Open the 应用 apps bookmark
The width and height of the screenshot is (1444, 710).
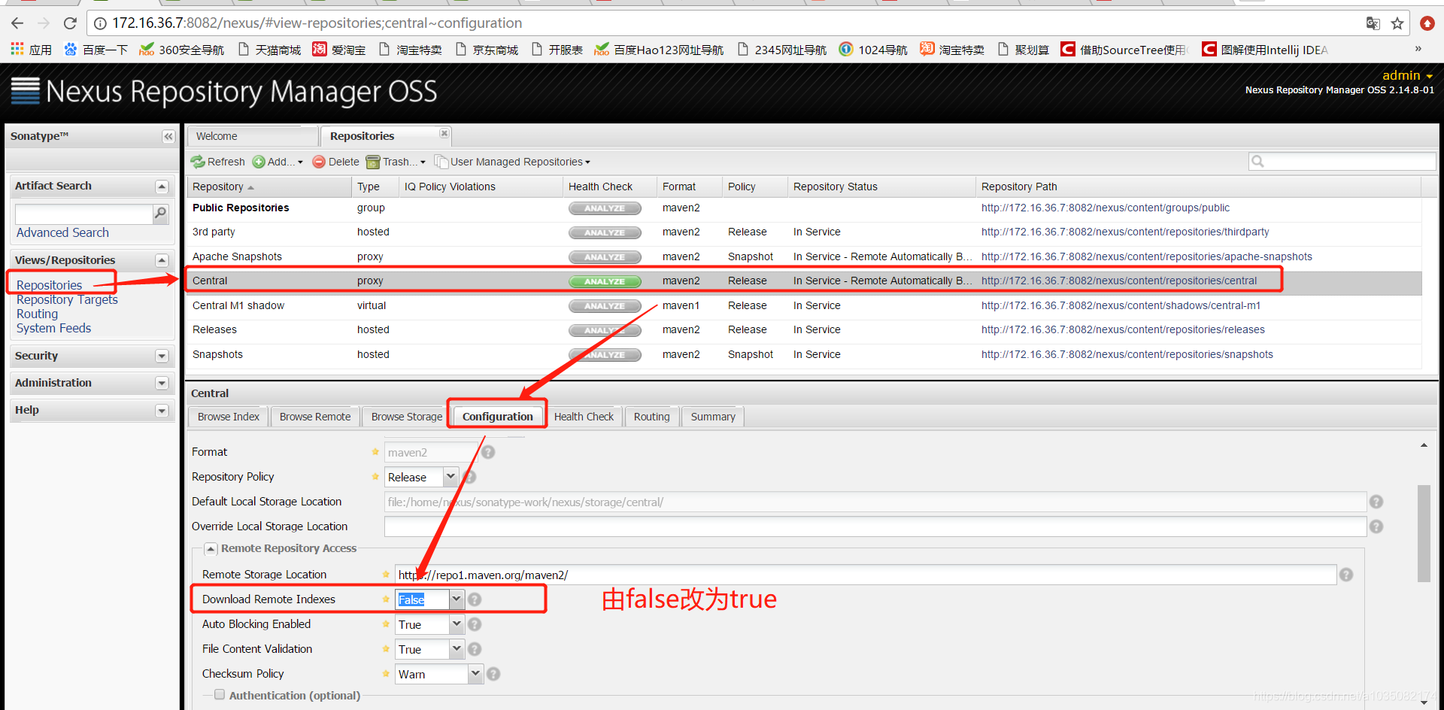pos(31,50)
